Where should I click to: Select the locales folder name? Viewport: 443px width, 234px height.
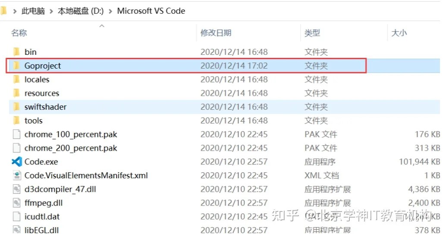[x=37, y=79]
